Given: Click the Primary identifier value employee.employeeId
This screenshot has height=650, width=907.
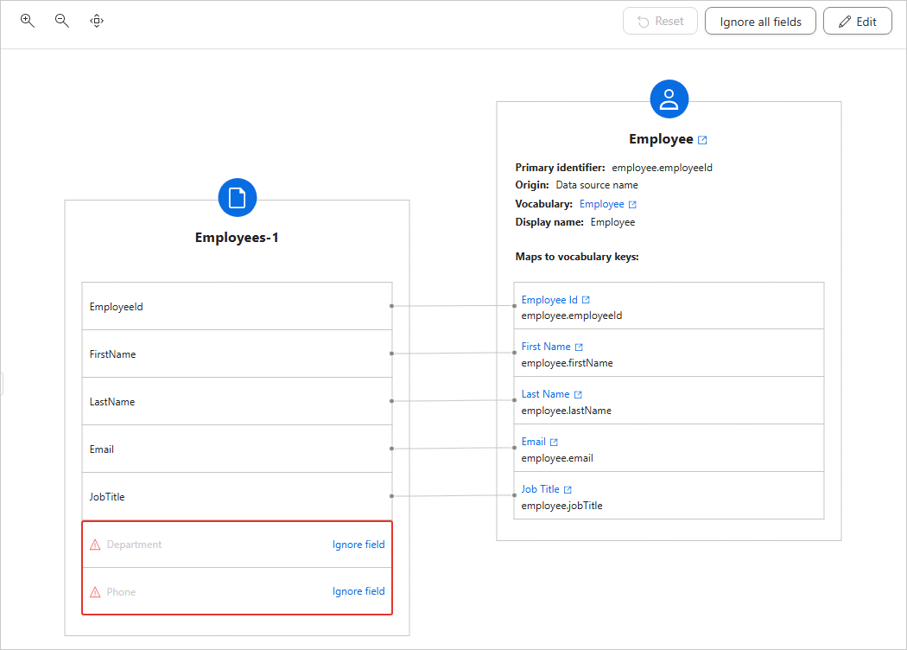Looking at the screenshot, I should 663,168.
